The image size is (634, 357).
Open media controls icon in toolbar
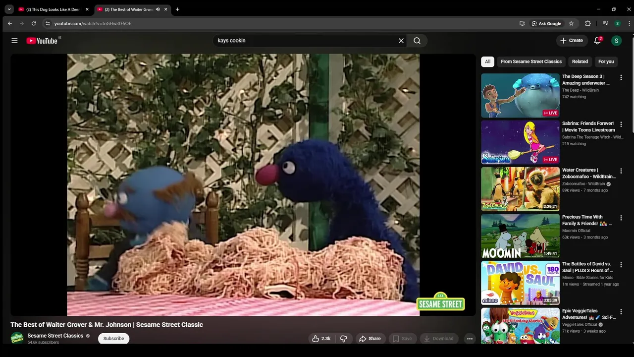coord(605,23)
